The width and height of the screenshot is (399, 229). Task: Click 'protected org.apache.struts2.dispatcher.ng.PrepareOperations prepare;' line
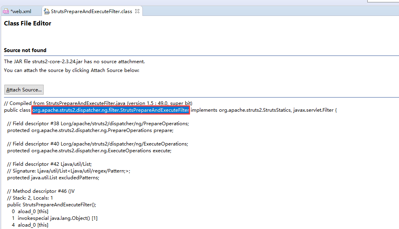click(90, 130)
